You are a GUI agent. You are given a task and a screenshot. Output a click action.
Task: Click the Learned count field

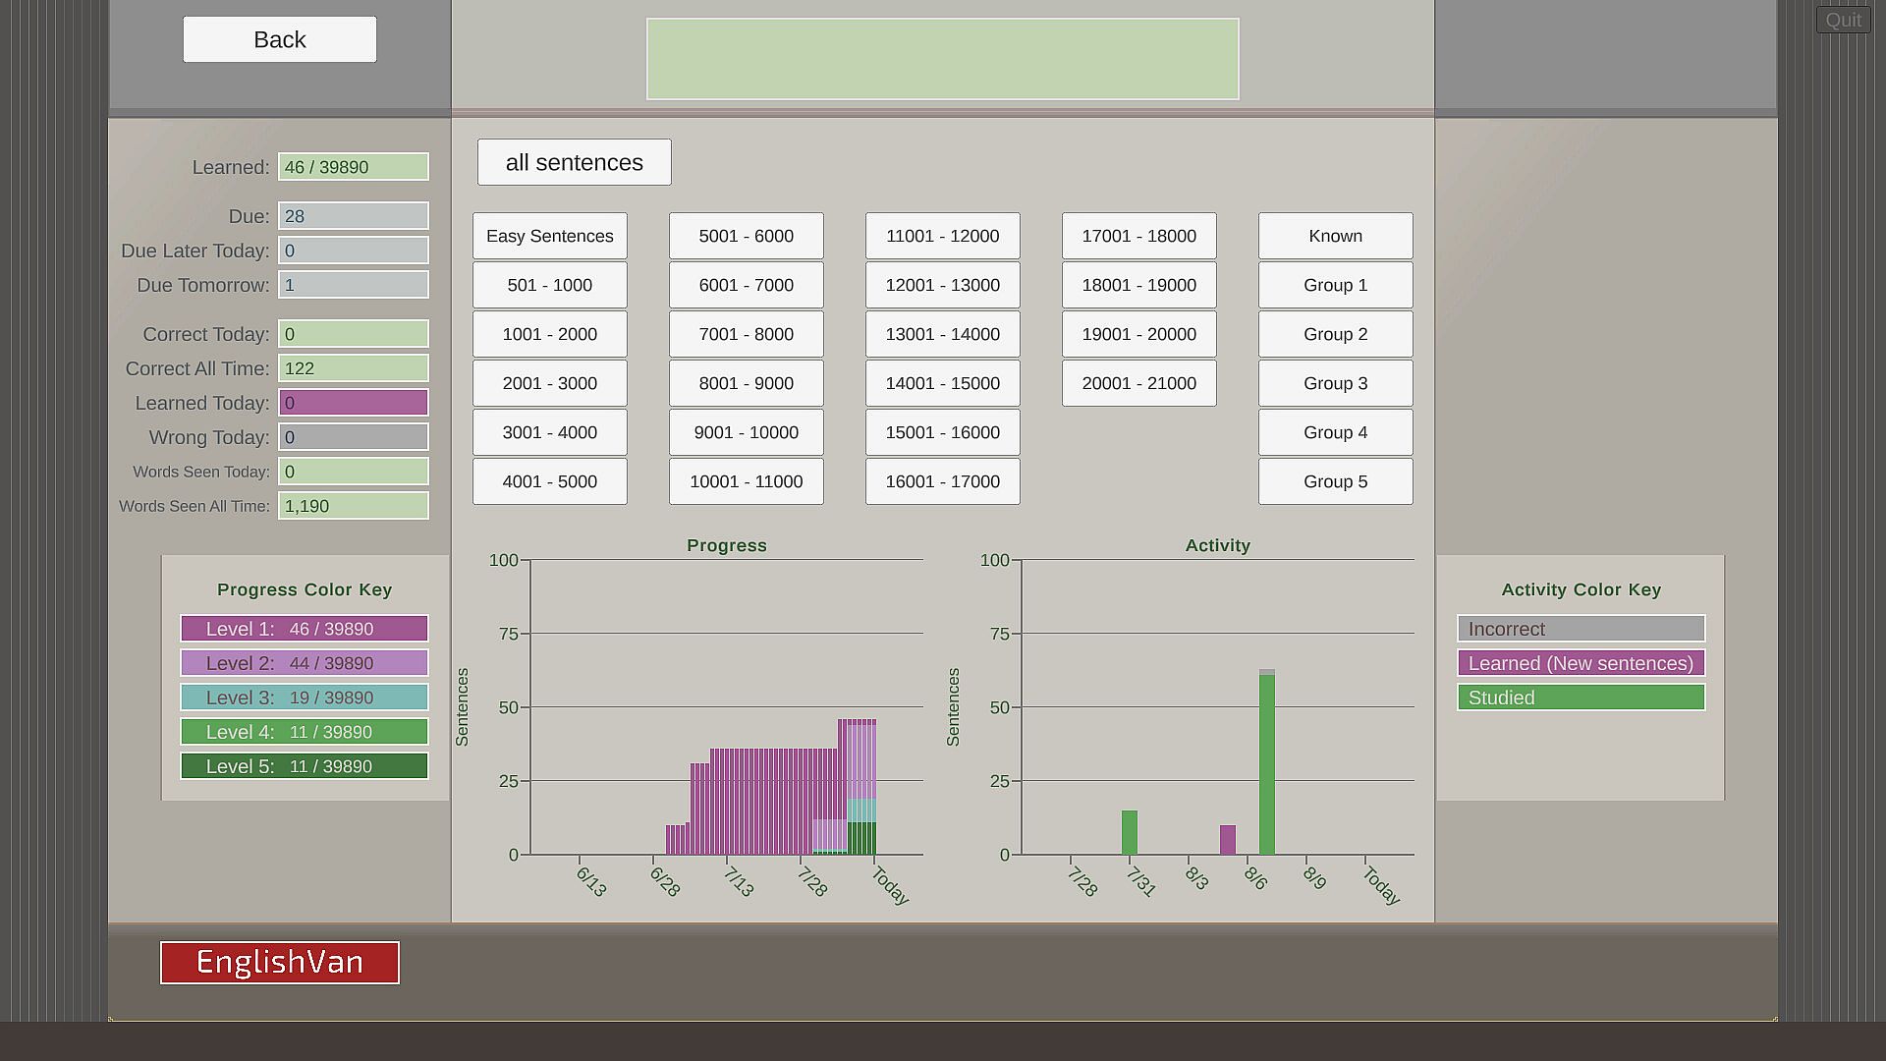pos(353,167)
